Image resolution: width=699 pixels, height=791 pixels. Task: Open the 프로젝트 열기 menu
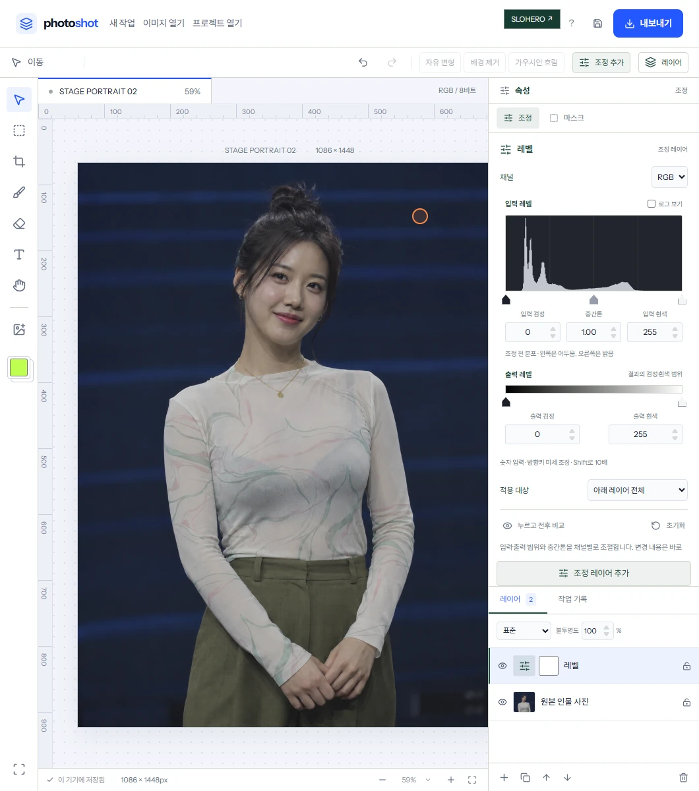click(x=218, y=23)
